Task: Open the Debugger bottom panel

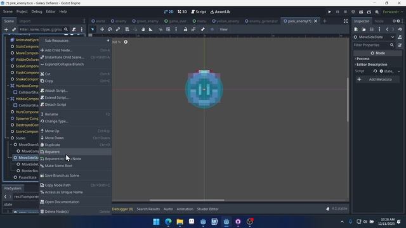Action: point(122,209)
